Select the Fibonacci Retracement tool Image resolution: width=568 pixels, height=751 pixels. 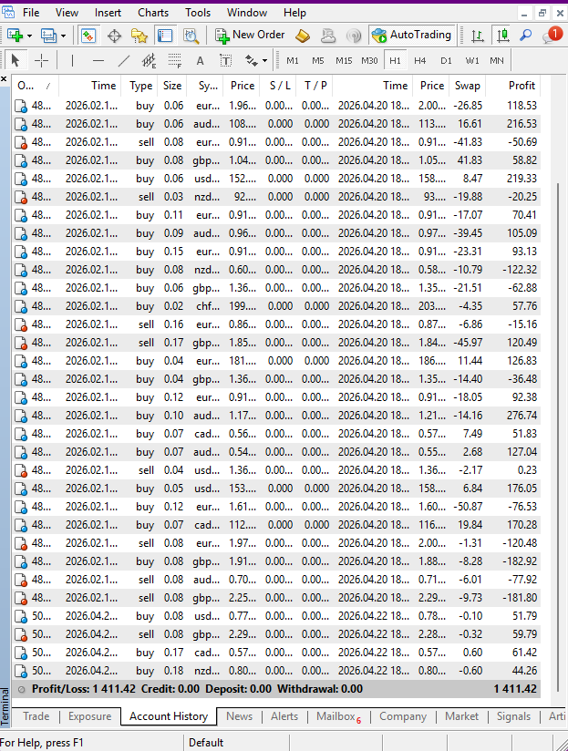click(x=175, y=60)
